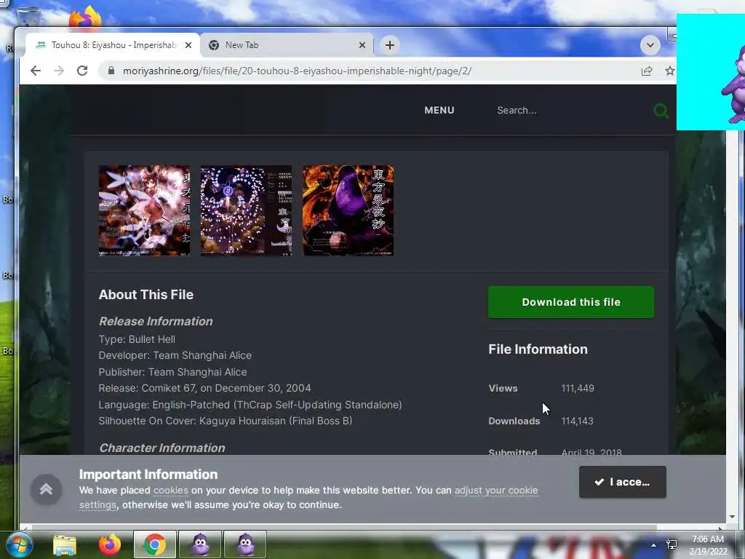Click the Character Information heading
745x559 pixels.
click(162, 448)
